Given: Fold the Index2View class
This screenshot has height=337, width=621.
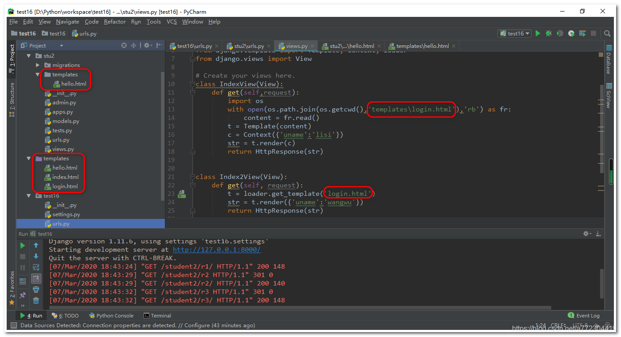Looking at the screenshot, I should pyautogui.click(x=193, y=177).
